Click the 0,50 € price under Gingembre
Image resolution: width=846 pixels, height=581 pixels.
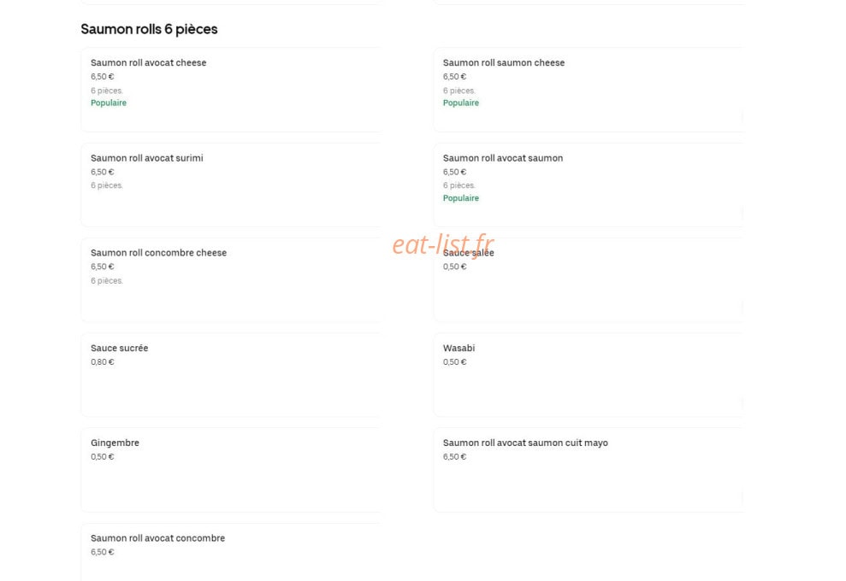click(103, 457)
